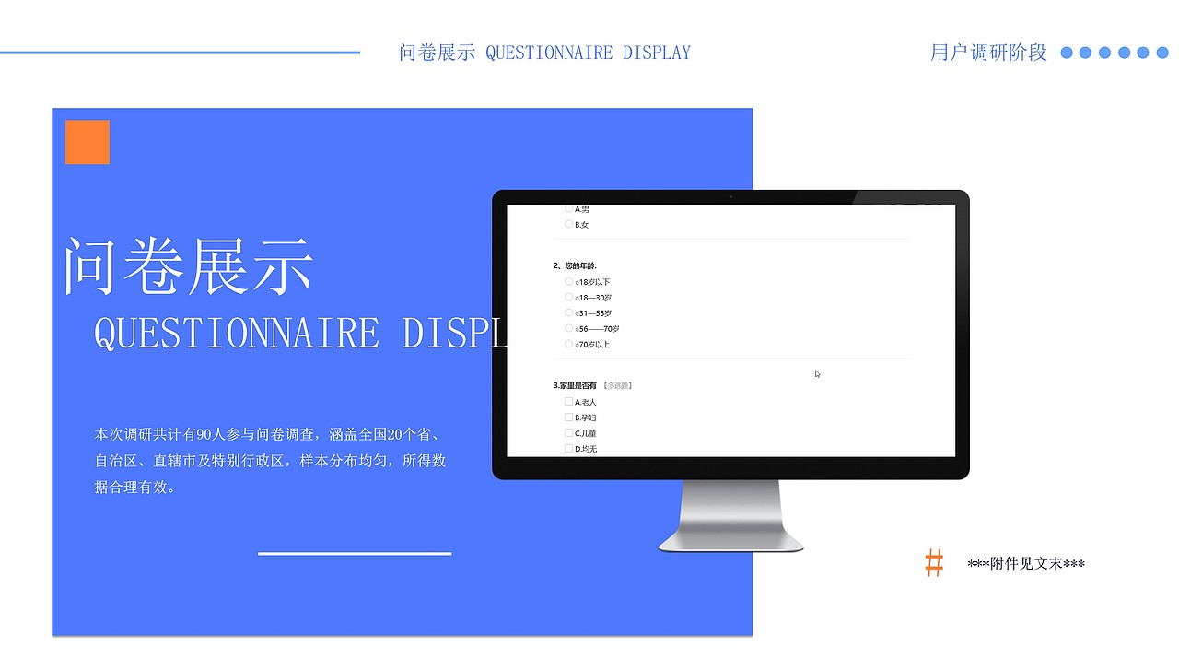Select the 'B.女' radio option
The height and width of the screenshot is (659, 1179).
(569, 224)
